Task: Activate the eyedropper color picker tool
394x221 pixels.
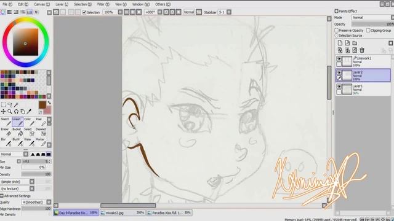Action: point(29,112)
